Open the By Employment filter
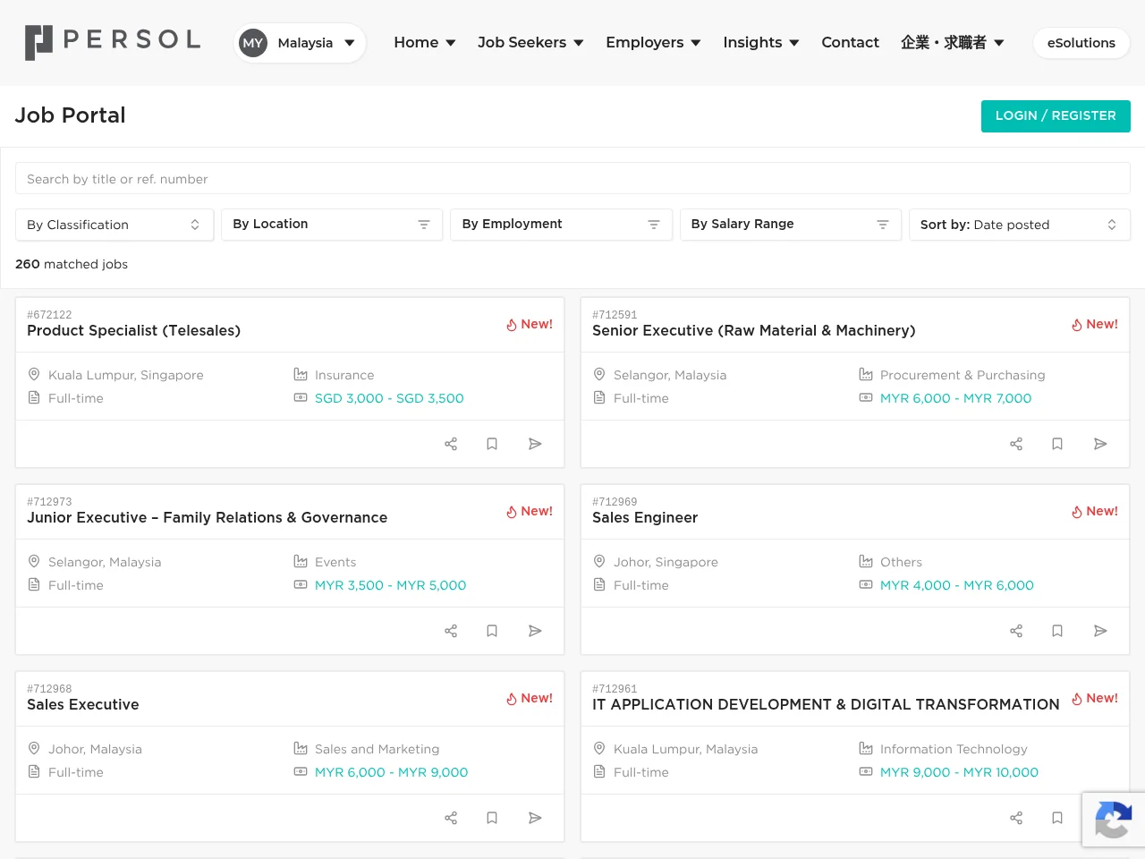Image resolution: width=1145 pixels, height=859 pixels. pyautogui.click(x=561, y=225)
